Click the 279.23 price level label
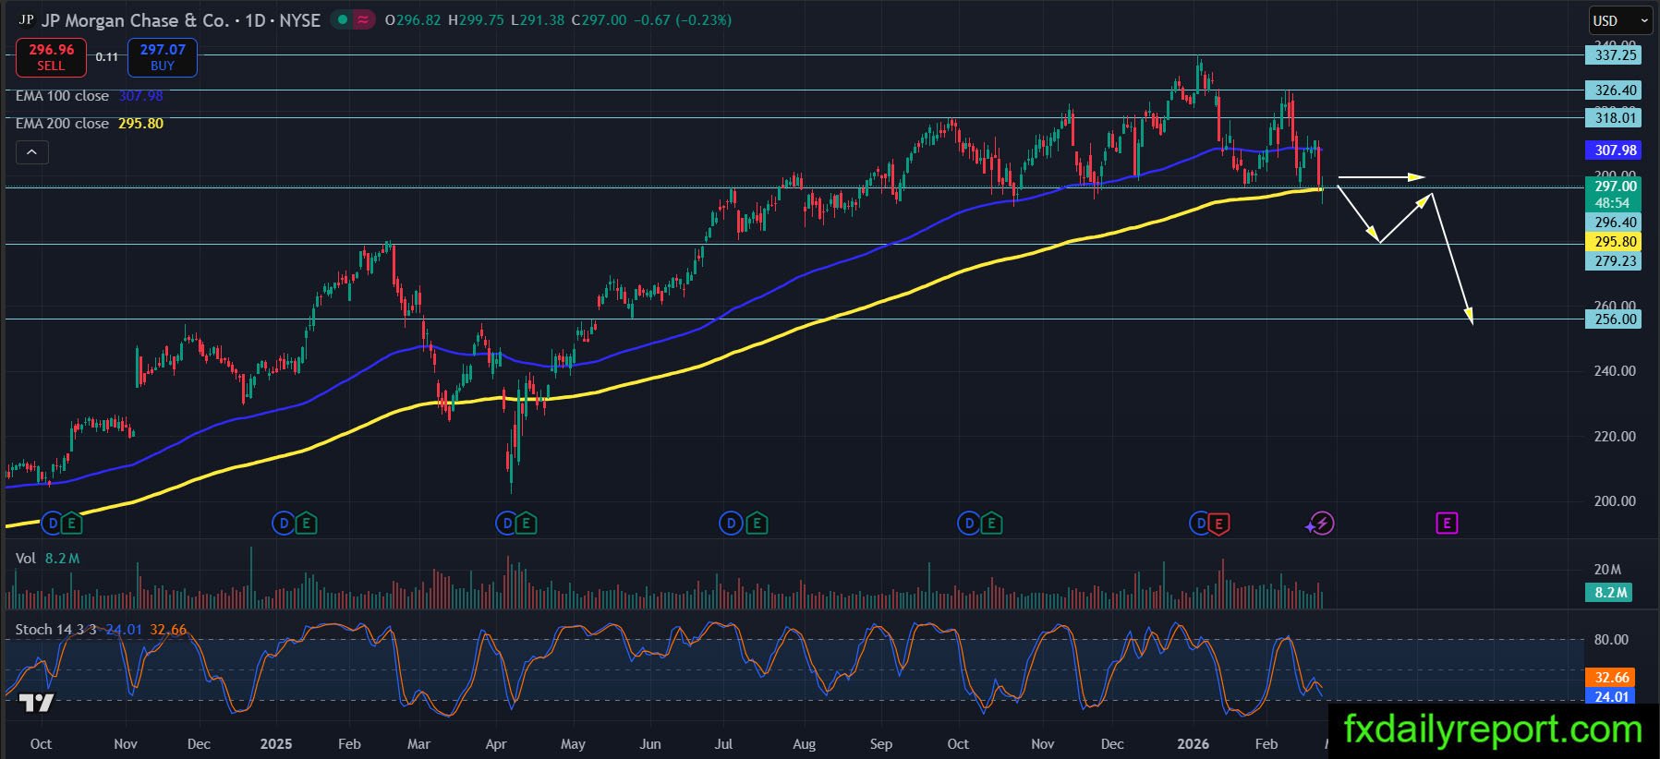 [1616, 261]
